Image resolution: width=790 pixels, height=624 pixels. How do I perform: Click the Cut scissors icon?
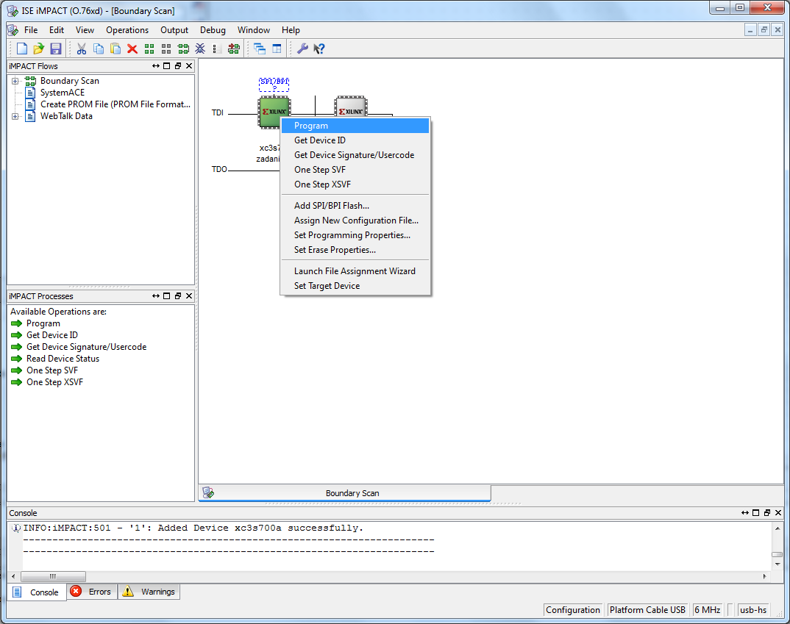tap(81, 49)
